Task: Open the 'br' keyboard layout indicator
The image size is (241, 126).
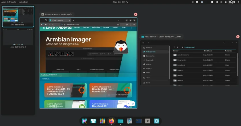Action: point(193,2)
